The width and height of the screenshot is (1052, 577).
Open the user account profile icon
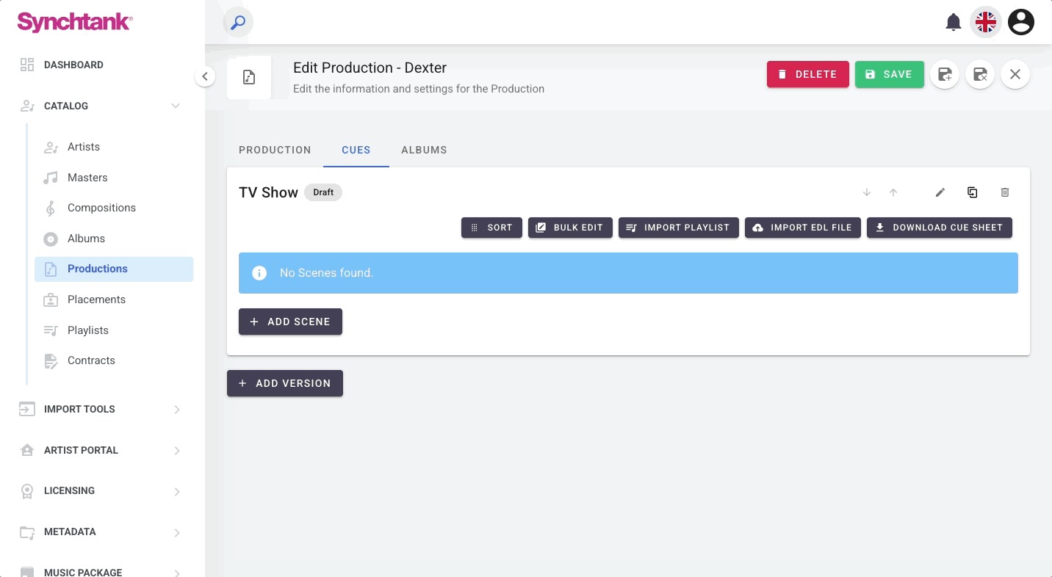1020,23
